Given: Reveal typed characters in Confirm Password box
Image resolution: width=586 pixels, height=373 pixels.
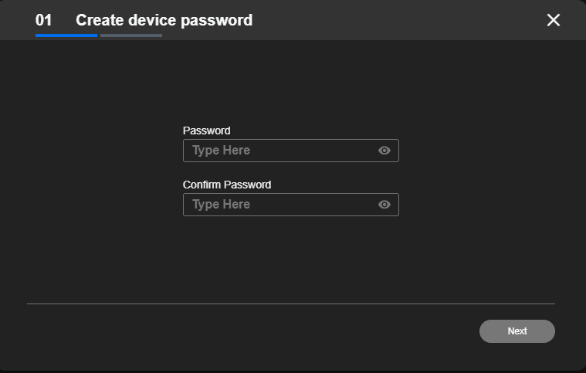Looking at the screenshot, I should [384, 205].
